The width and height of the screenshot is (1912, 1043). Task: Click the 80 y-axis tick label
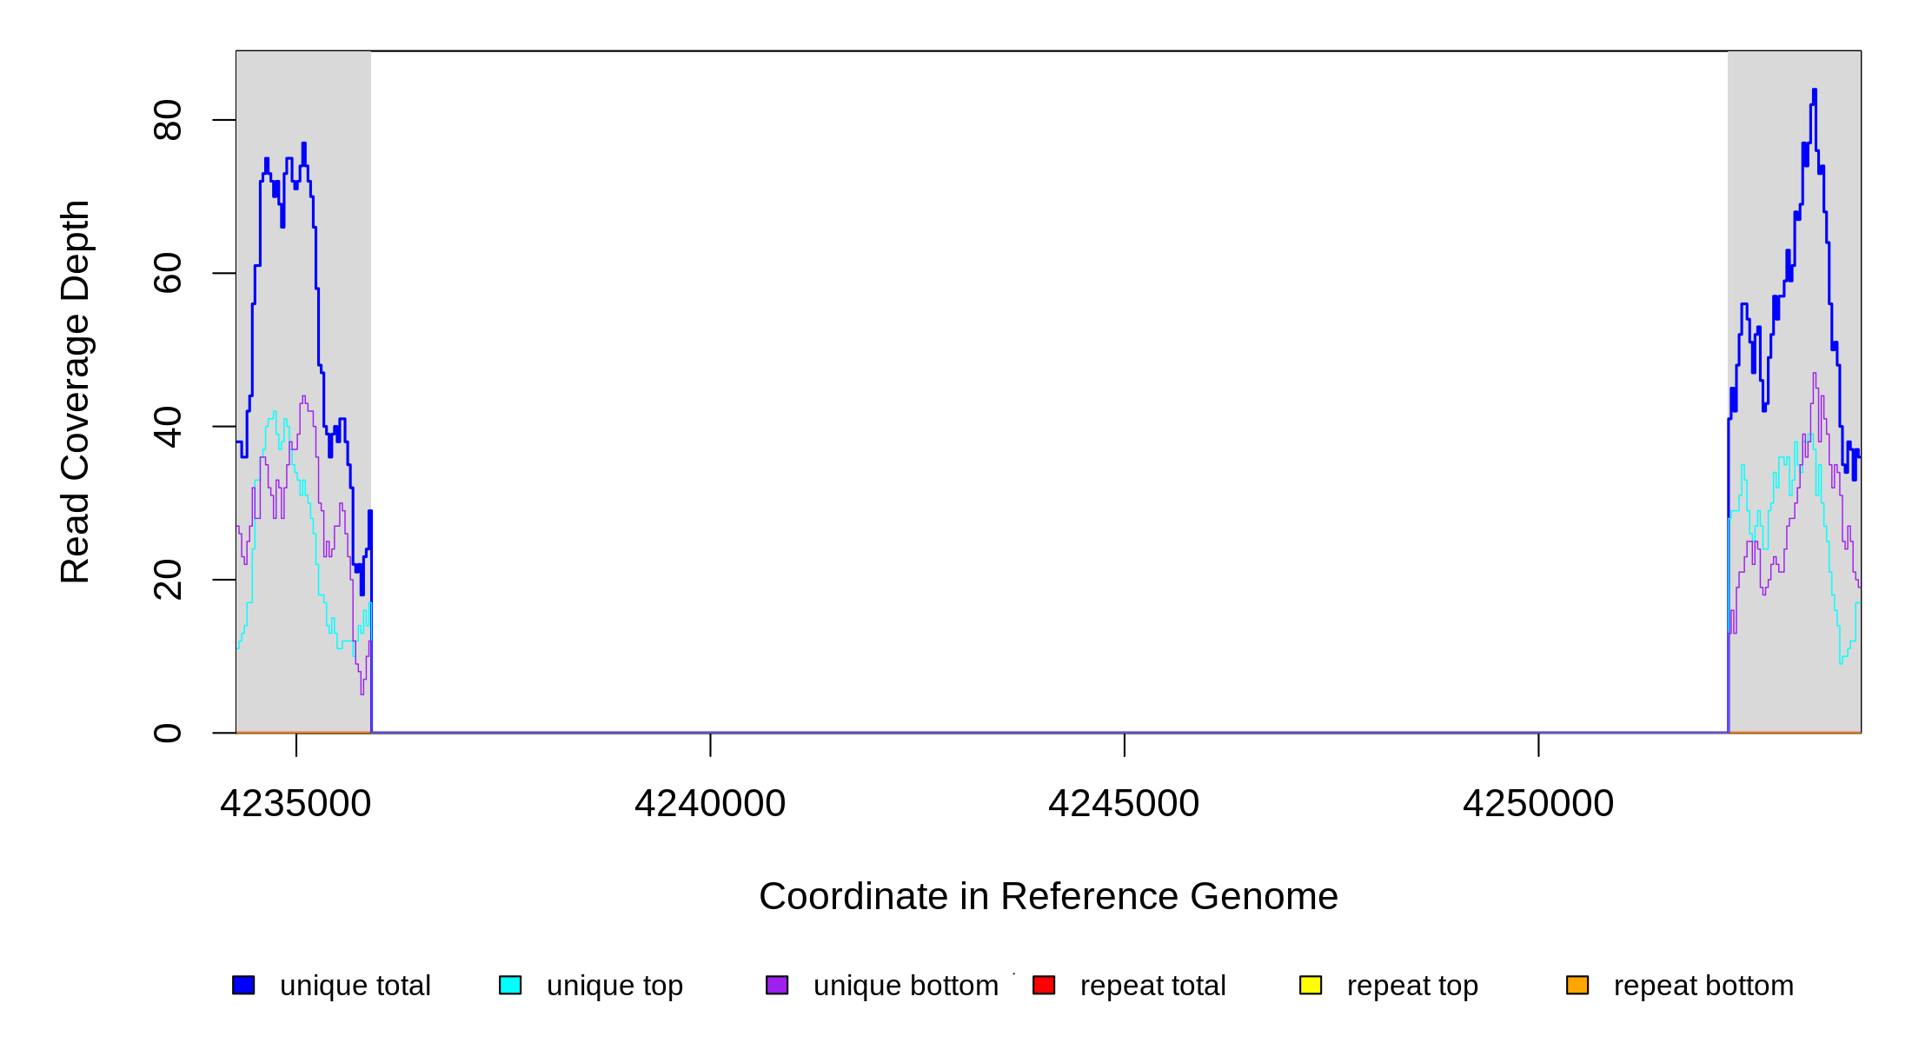168,120
